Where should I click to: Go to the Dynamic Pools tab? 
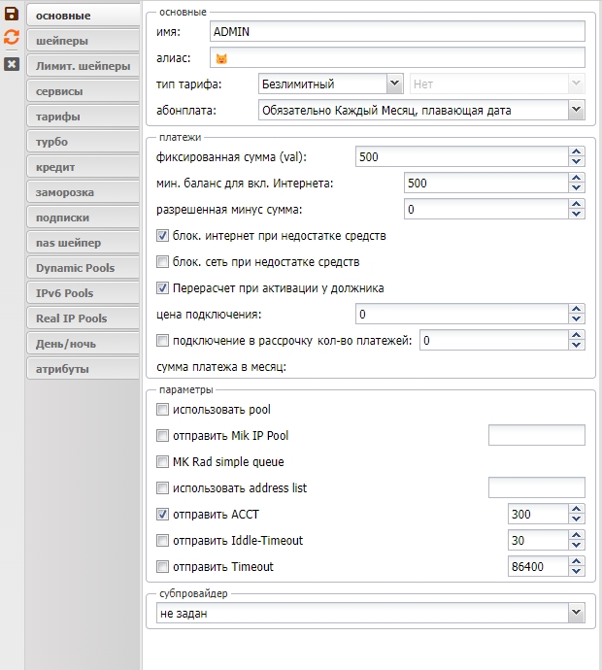tap(83, 268)
